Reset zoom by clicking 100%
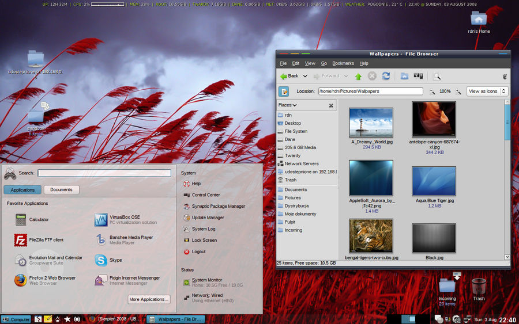Viewport: 519px width, 324px height. click(445, 91)
